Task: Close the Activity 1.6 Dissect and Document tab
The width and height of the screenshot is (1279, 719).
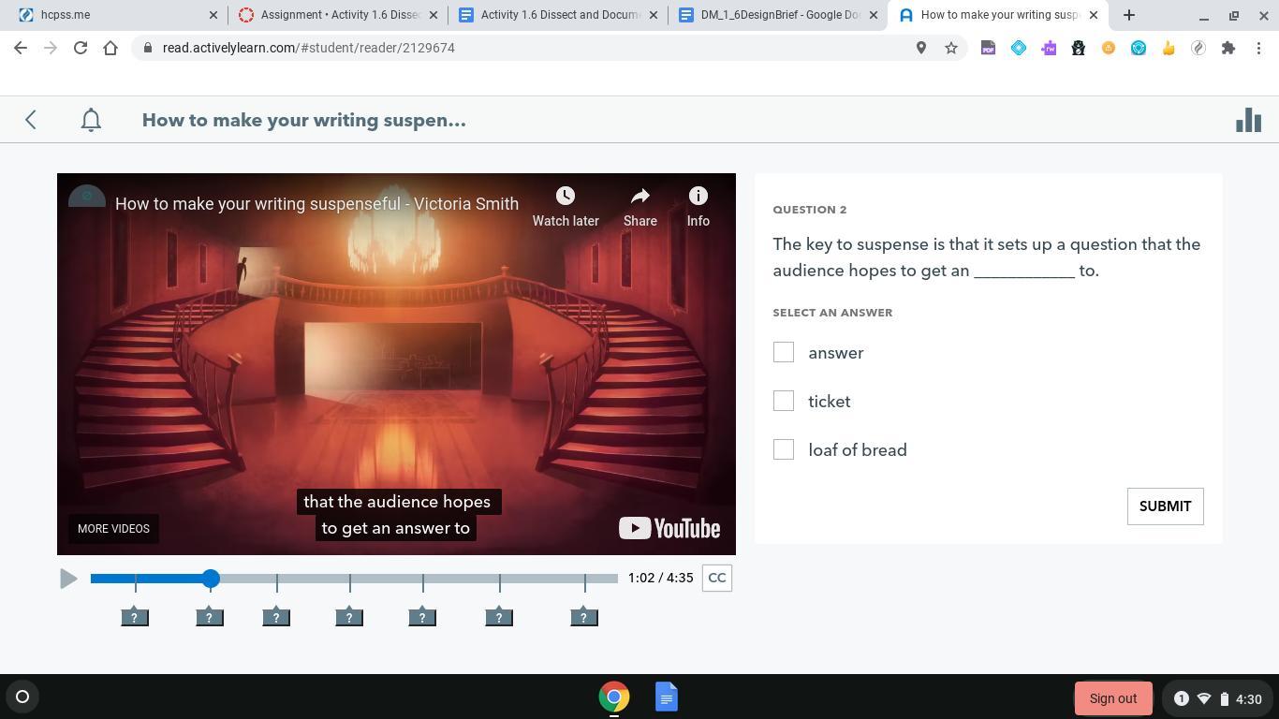Action: click(x=654, y=15)
